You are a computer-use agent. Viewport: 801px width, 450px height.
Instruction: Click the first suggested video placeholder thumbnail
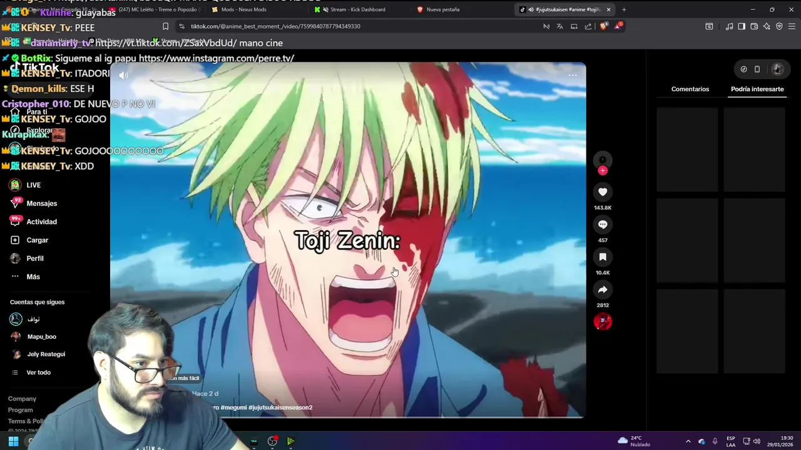click(687, 149)
